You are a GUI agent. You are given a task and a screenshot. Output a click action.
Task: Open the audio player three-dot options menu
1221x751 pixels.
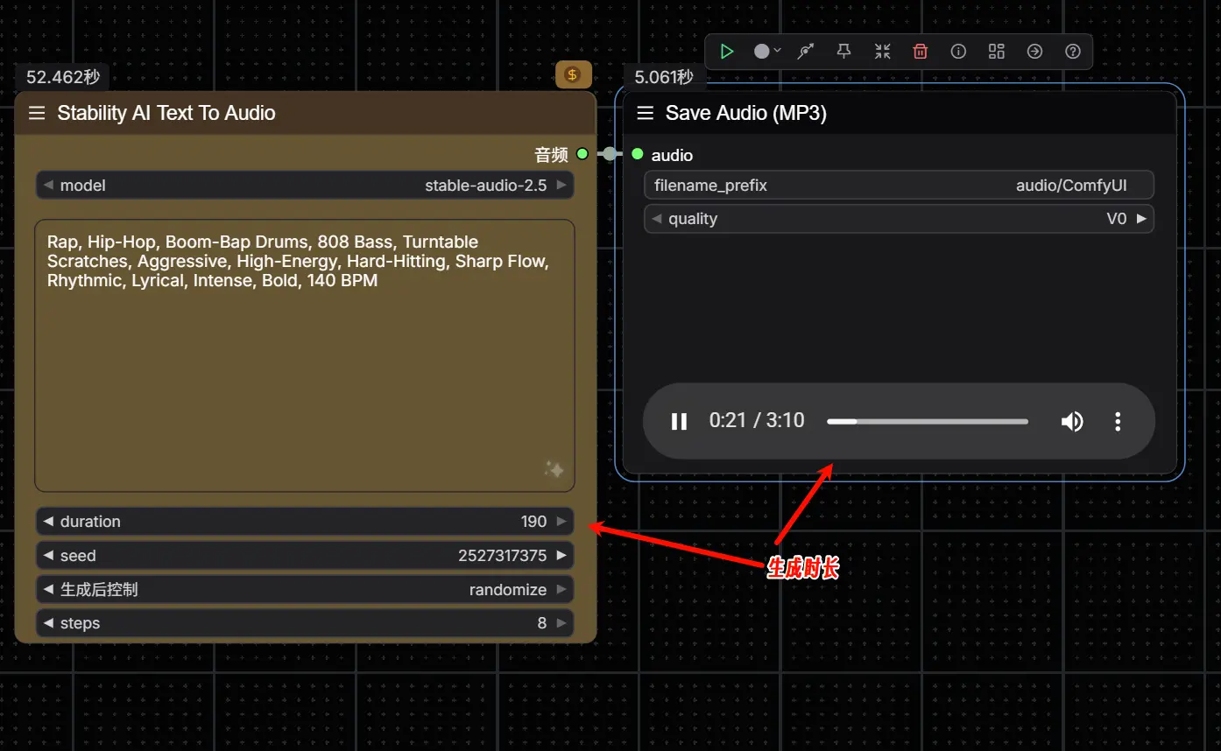click(x=1118, y=421)
